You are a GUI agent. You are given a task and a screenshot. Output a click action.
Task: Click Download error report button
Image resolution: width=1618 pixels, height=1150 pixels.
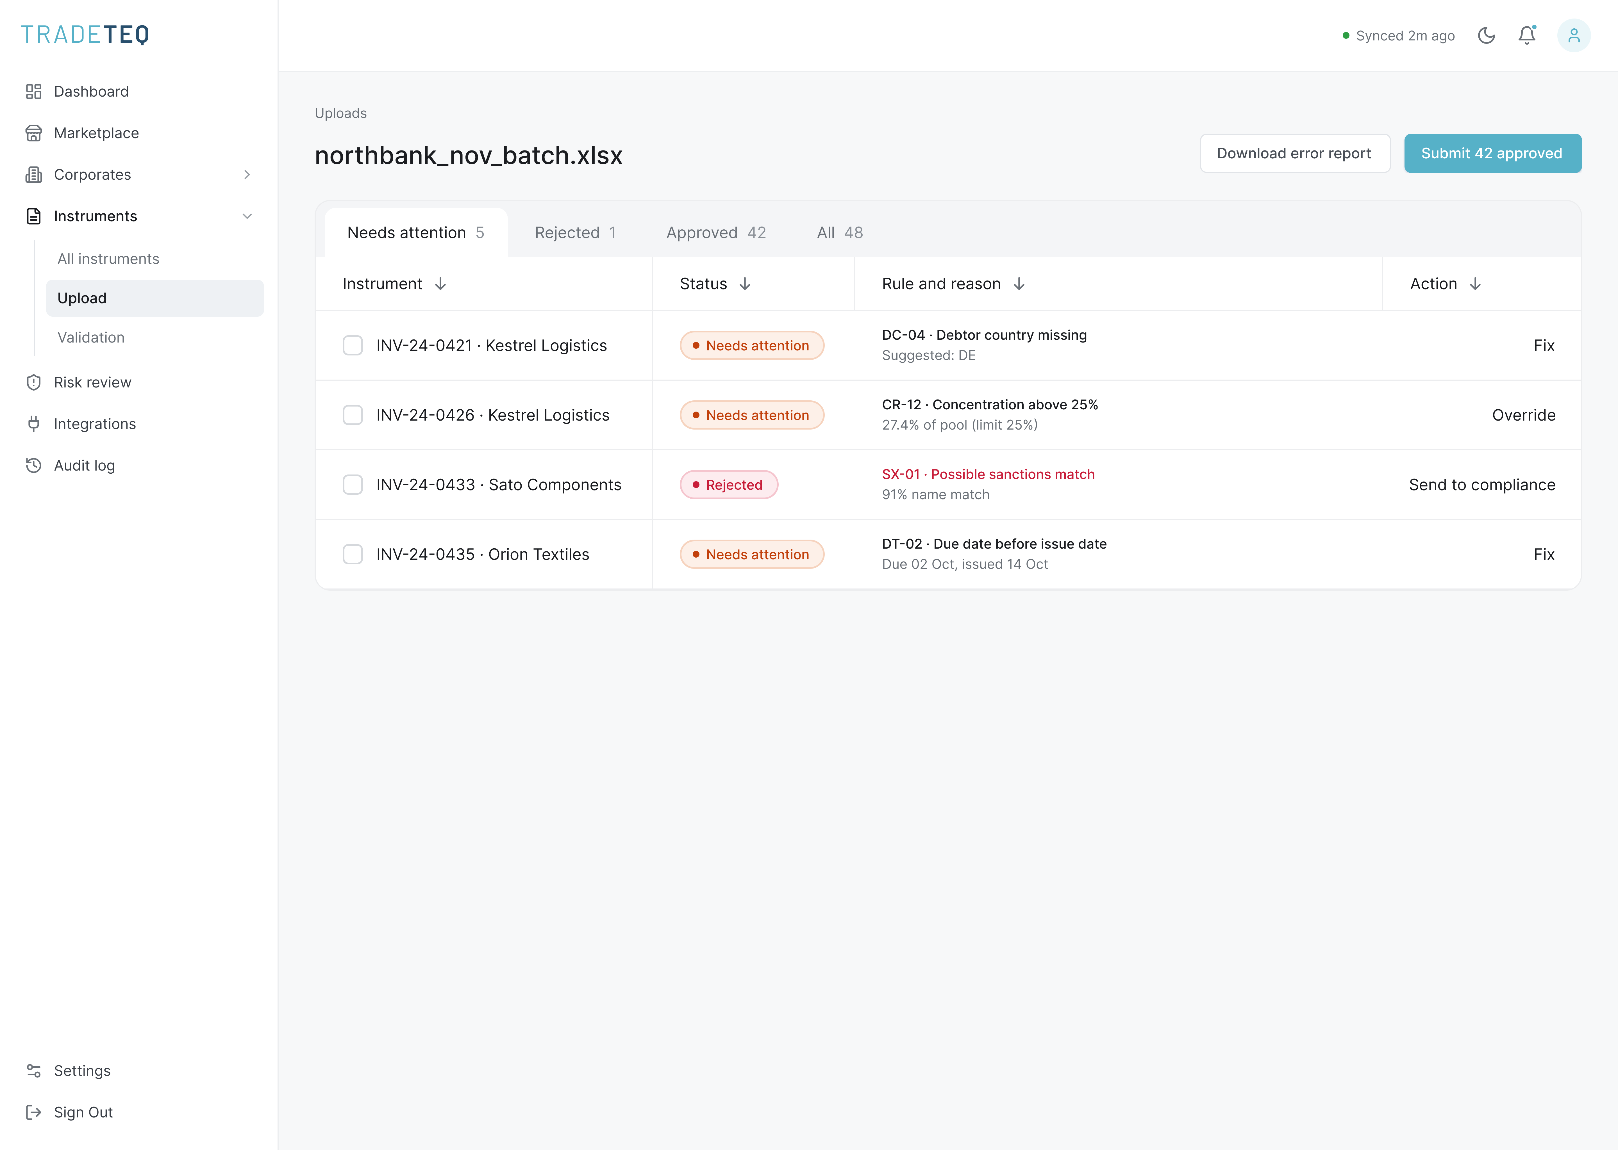click(x=1294, y=154)
